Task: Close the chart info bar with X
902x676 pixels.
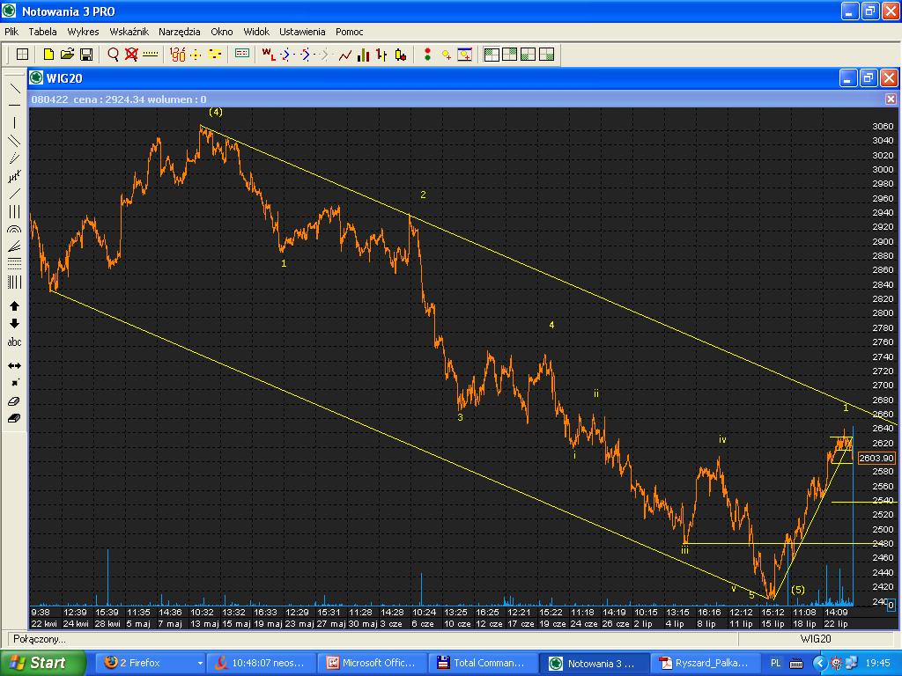Action: (891, 99)
